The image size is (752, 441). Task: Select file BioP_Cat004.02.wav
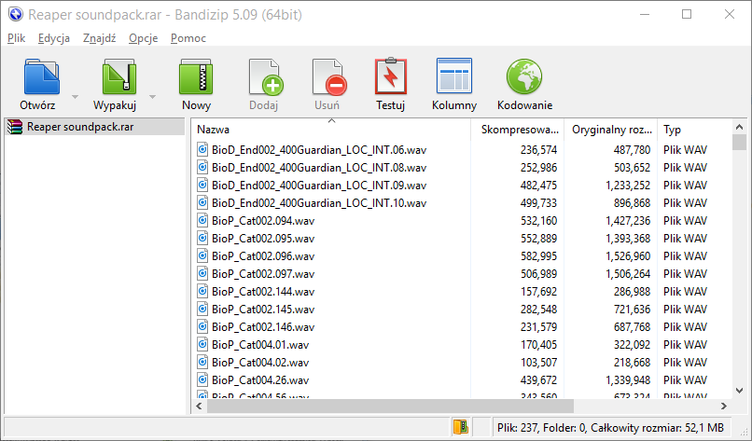point(260,363)
